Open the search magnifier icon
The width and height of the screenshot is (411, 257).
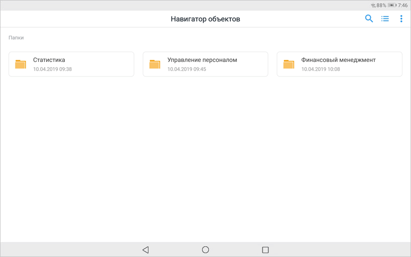pyautogui.click(x=369, y=19)
